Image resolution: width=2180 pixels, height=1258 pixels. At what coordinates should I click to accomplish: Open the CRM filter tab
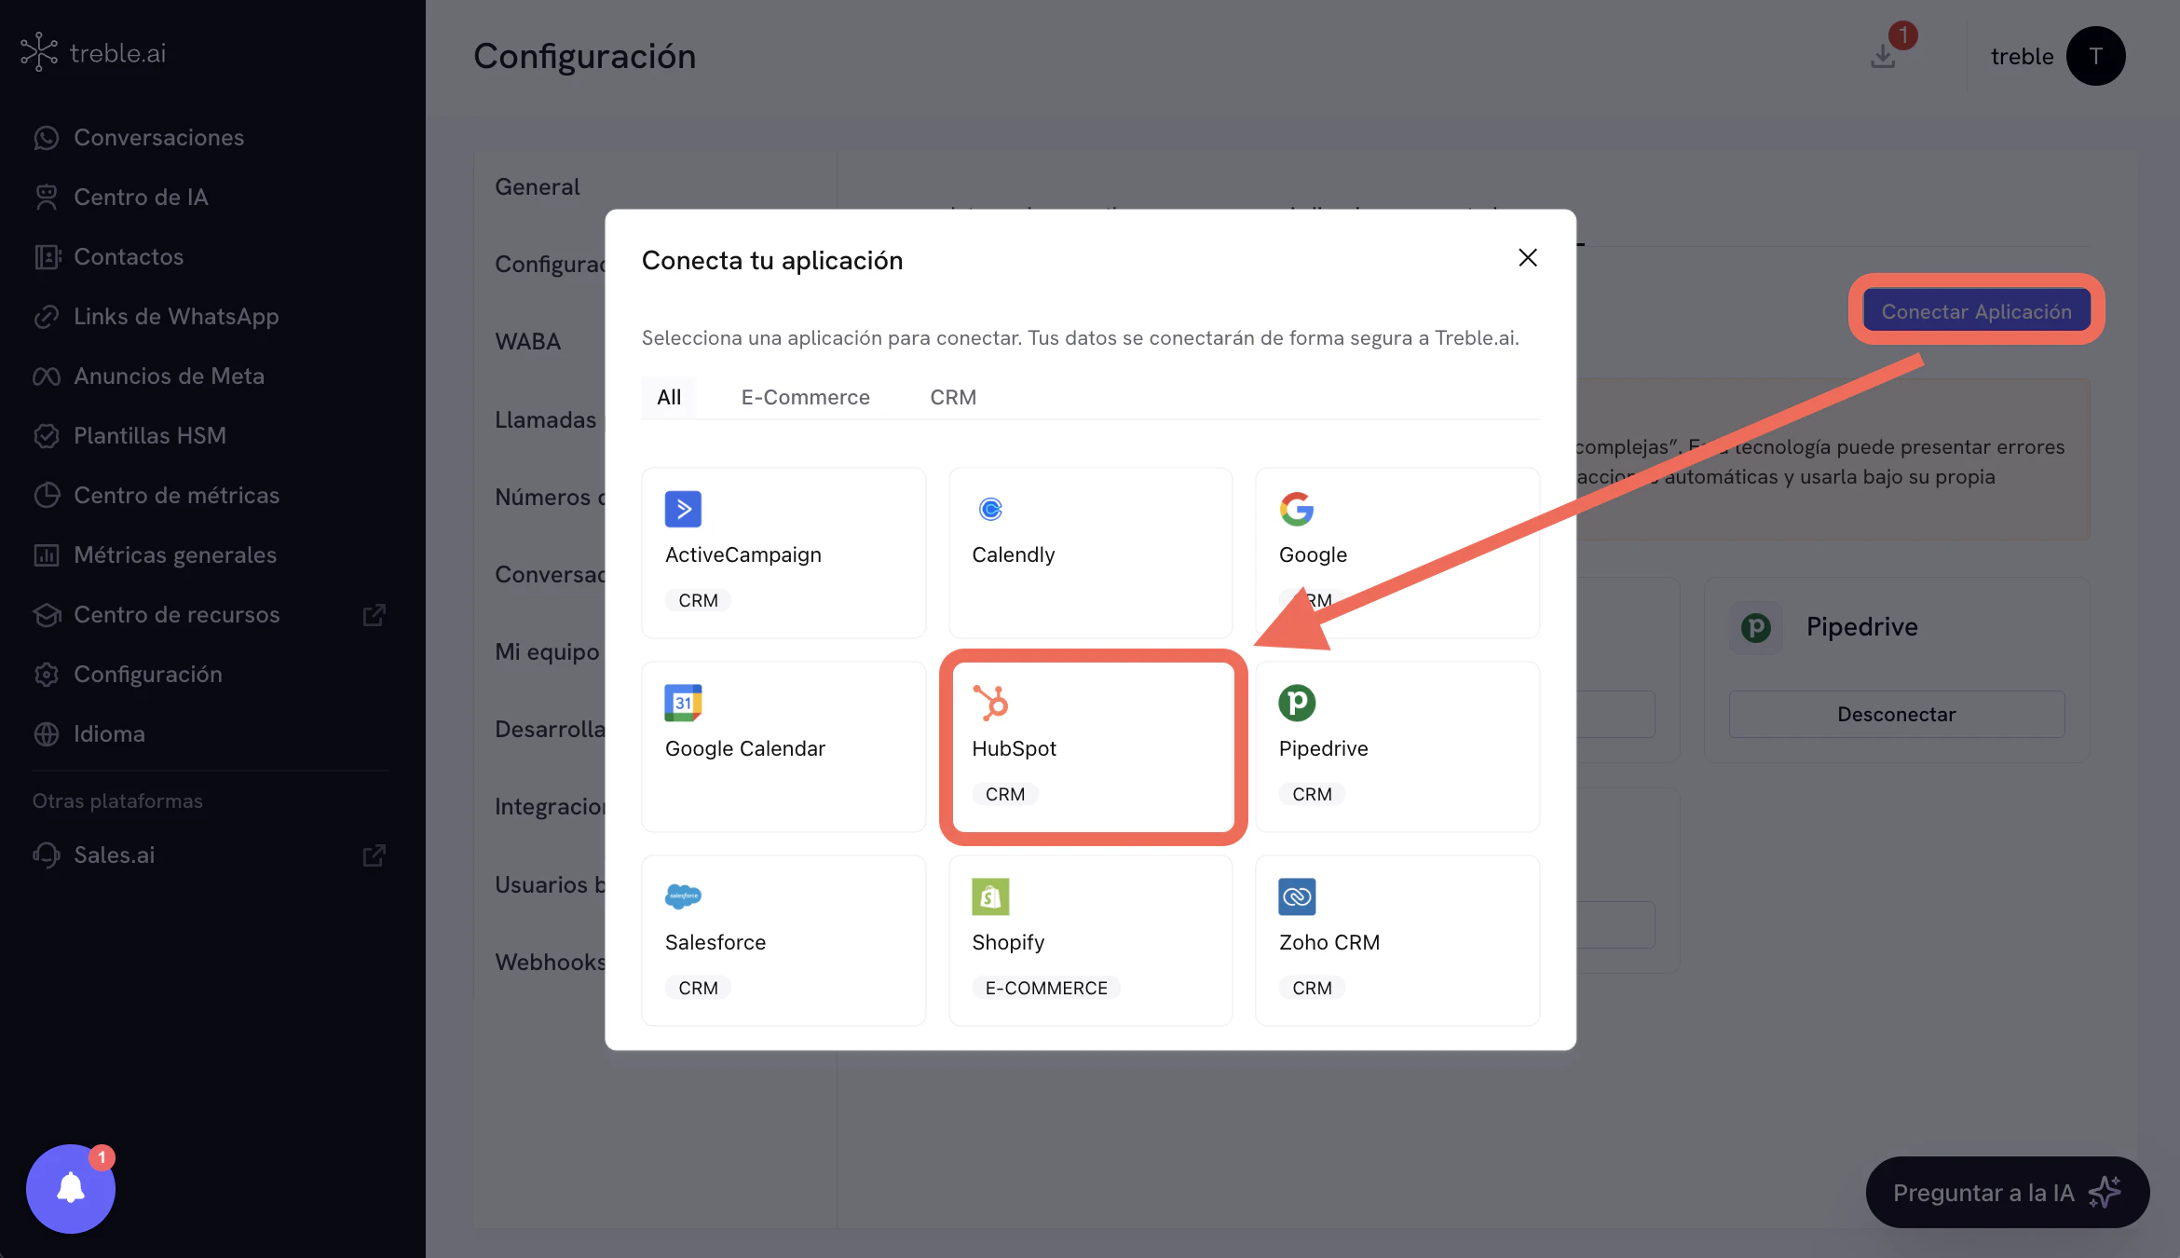[952, 396]
